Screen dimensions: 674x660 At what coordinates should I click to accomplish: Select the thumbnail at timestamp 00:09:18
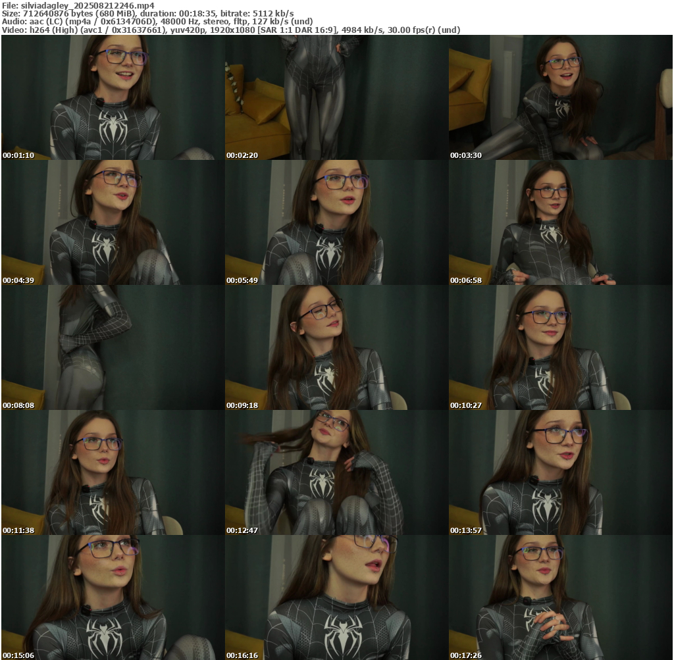(x=337, y=347)
